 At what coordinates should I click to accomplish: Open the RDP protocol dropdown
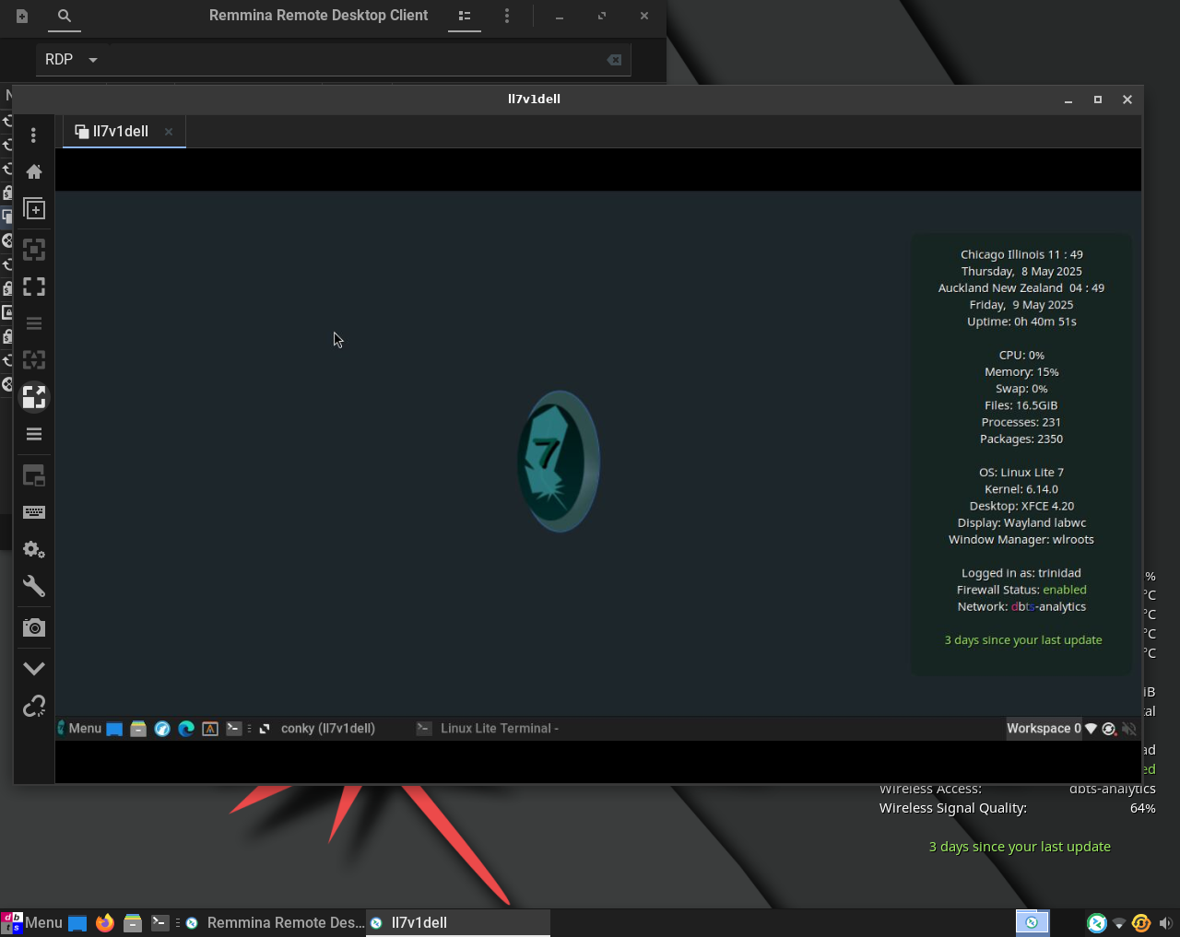71,59
